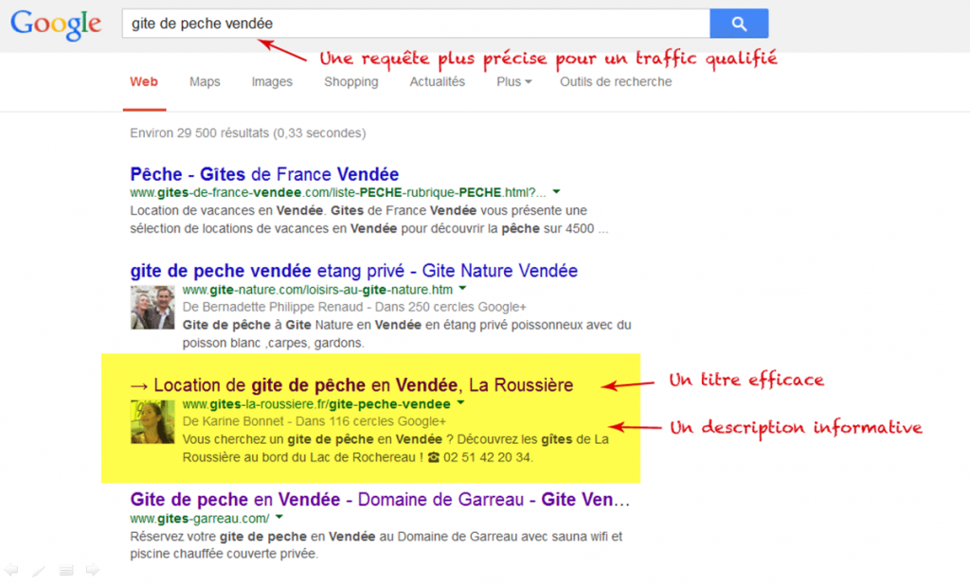Click 'Environ 29 500 résultats' text

point(199,133)
